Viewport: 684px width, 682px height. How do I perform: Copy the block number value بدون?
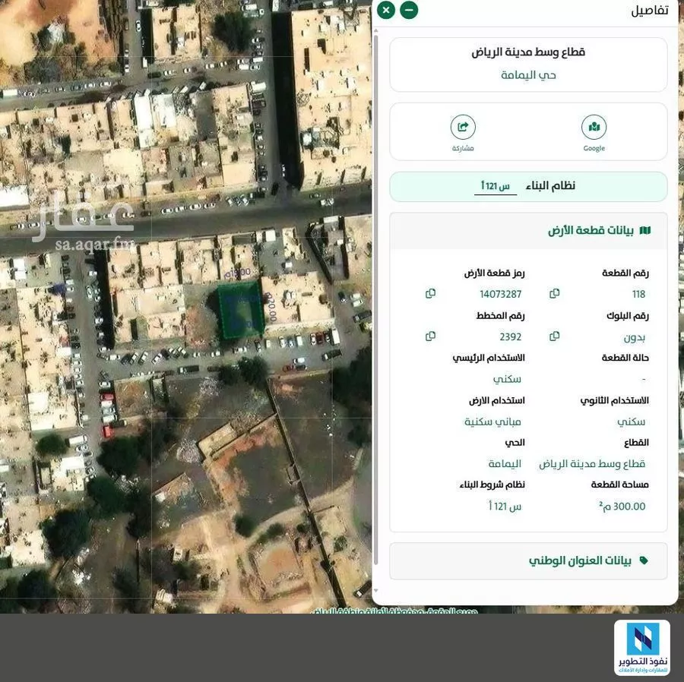(554, 336)
